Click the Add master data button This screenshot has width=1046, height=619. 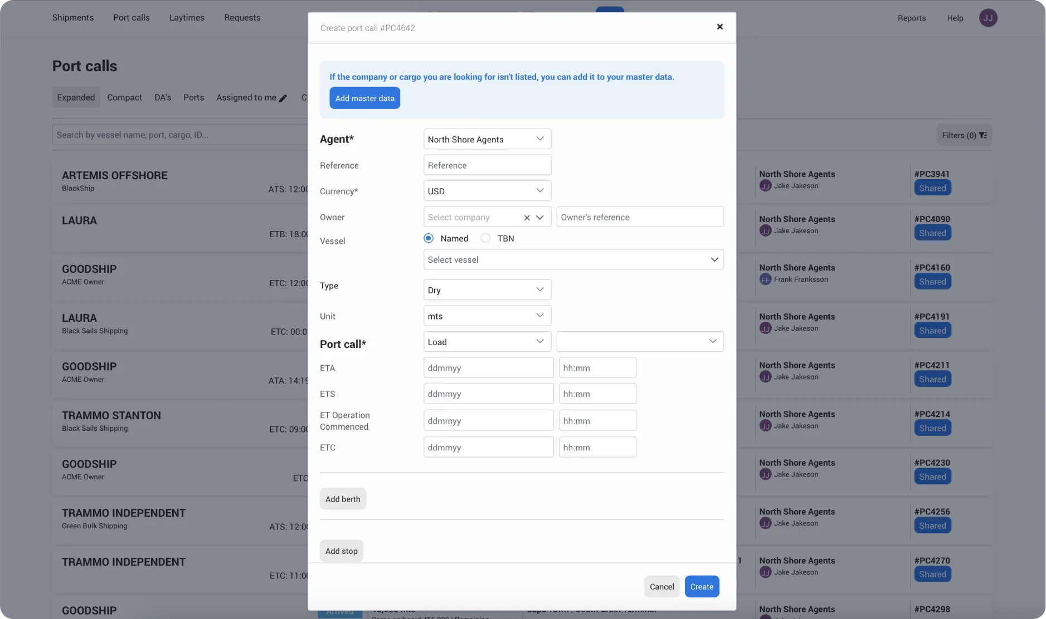coord(364,98)
